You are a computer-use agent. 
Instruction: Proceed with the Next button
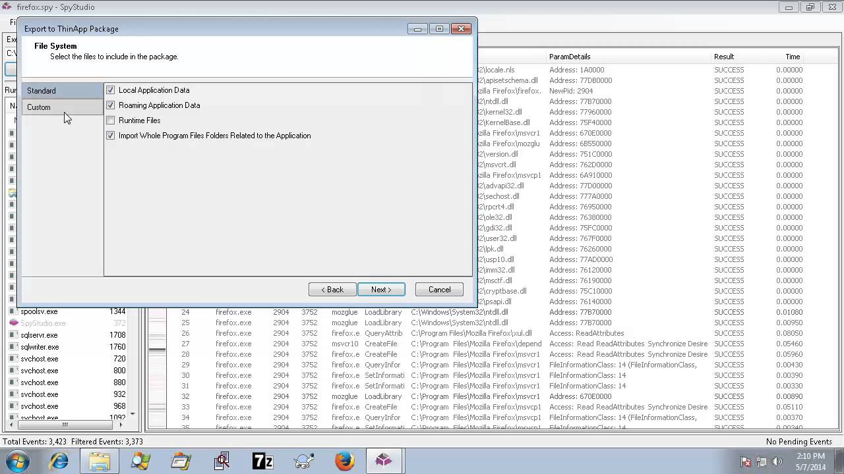pos(381,290)
